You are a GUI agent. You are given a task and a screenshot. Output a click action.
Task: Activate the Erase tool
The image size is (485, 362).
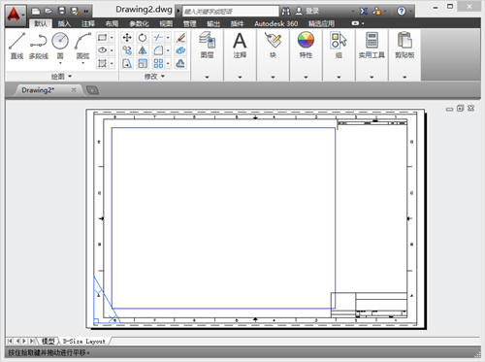pos(180,38)
